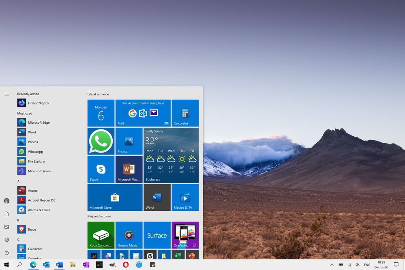Launch Movies & TV tile
Screen dimensions: 405x270
(x=185, y=197)
